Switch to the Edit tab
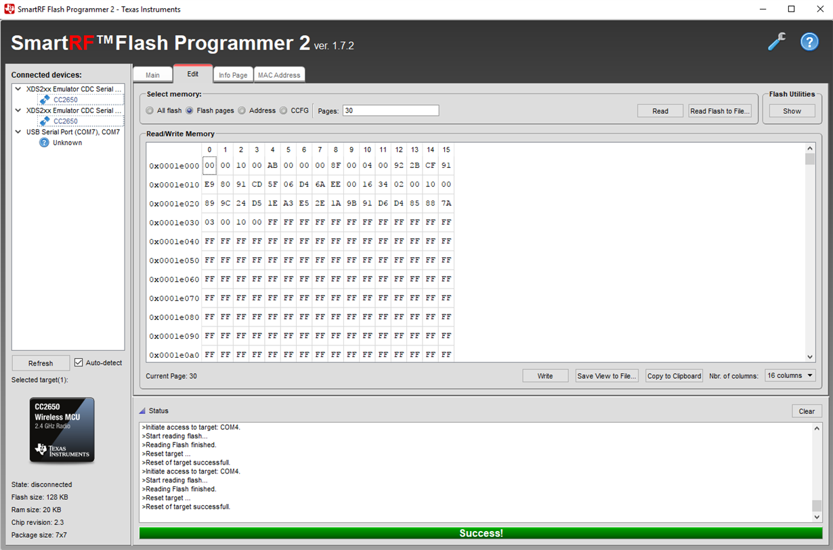This screenshot has height=550, width=833. [x=193, y=74]
